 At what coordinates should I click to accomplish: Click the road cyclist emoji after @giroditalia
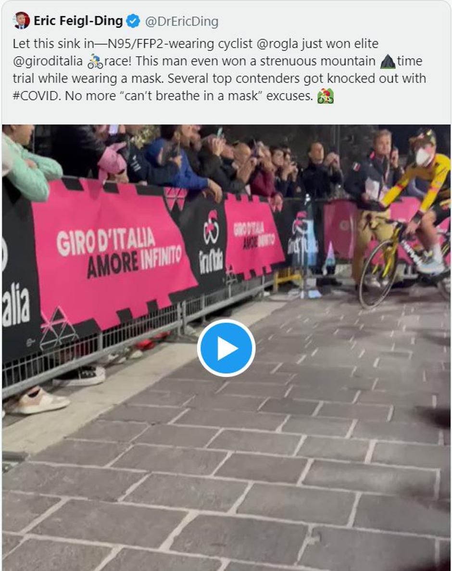tap(95, 61)
